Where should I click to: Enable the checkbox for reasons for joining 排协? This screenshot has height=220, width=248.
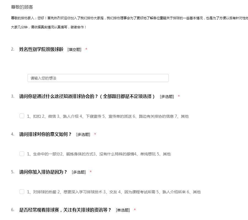coord(22,192)
